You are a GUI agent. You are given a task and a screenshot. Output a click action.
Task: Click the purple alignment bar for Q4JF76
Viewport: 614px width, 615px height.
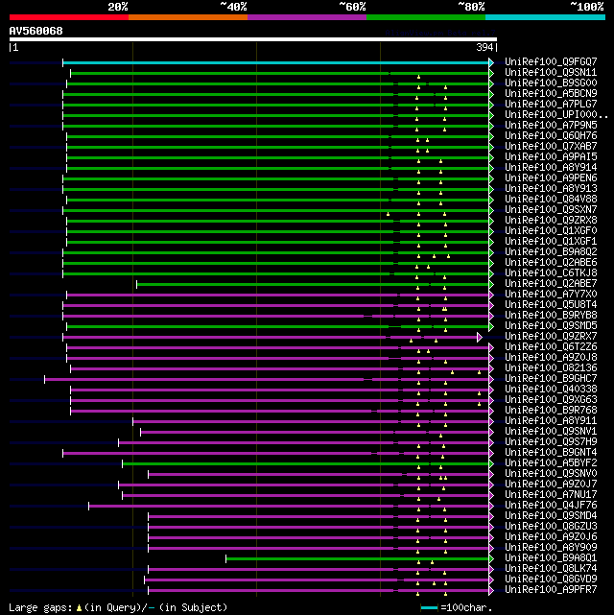click(289, 506)
